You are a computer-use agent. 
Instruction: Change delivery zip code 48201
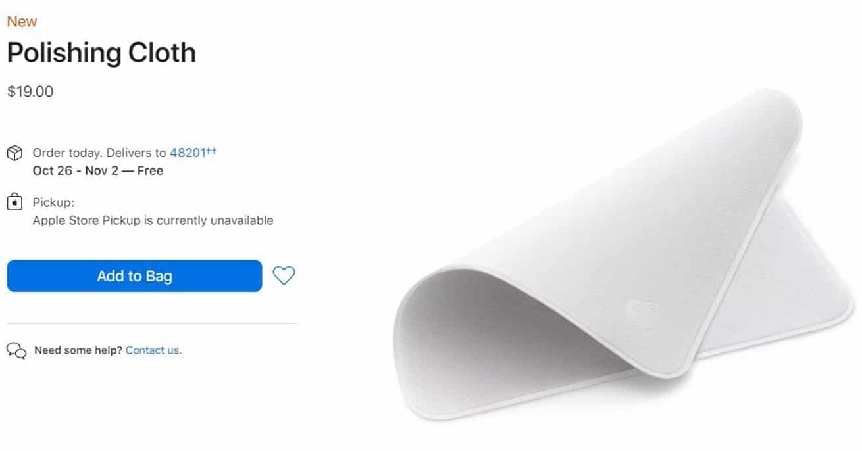point(188,153)
